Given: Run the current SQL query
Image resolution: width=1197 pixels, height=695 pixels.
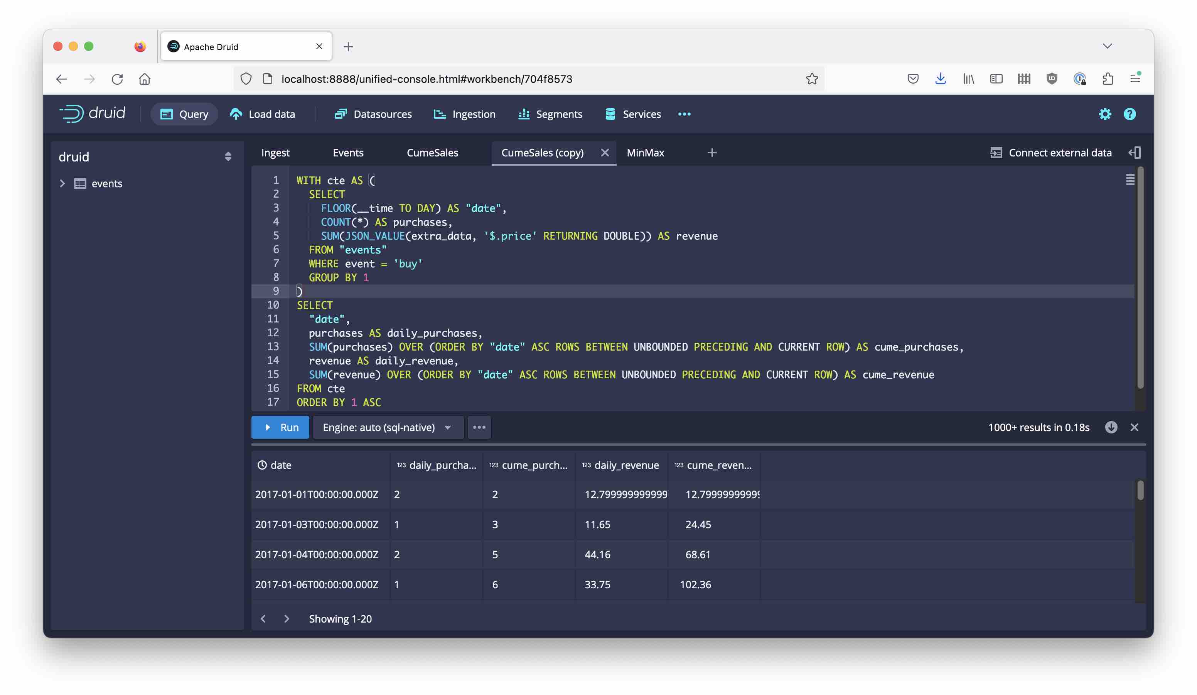Looking at the screenshot, I should [x=280, y=427].
